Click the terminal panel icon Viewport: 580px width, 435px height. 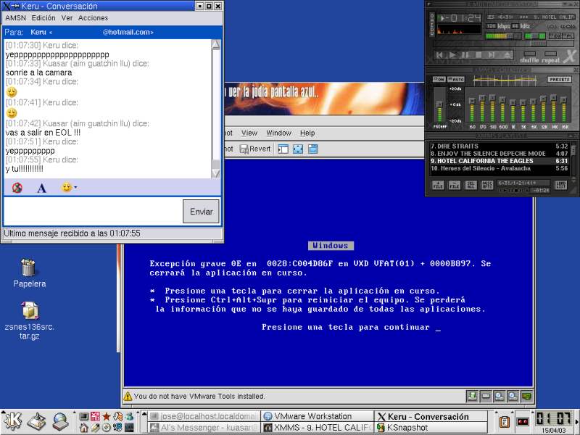tap(84, 416)
